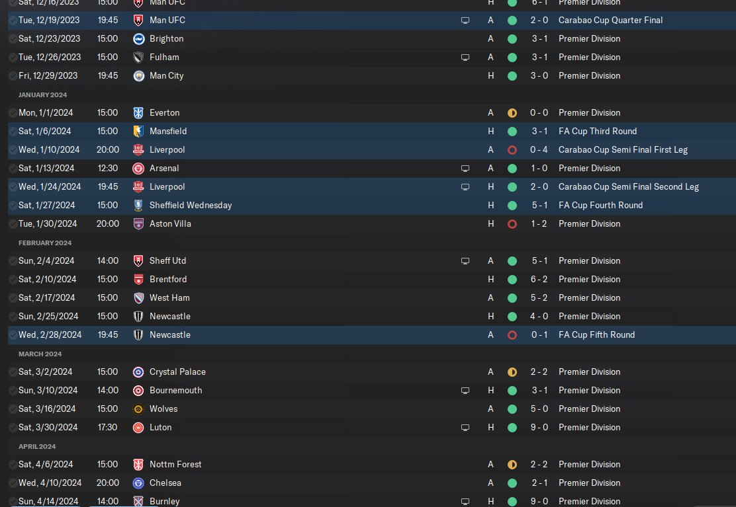
Task: Toggle the checkmark beside the Chelsea fixture
Action: pos(13,483)
